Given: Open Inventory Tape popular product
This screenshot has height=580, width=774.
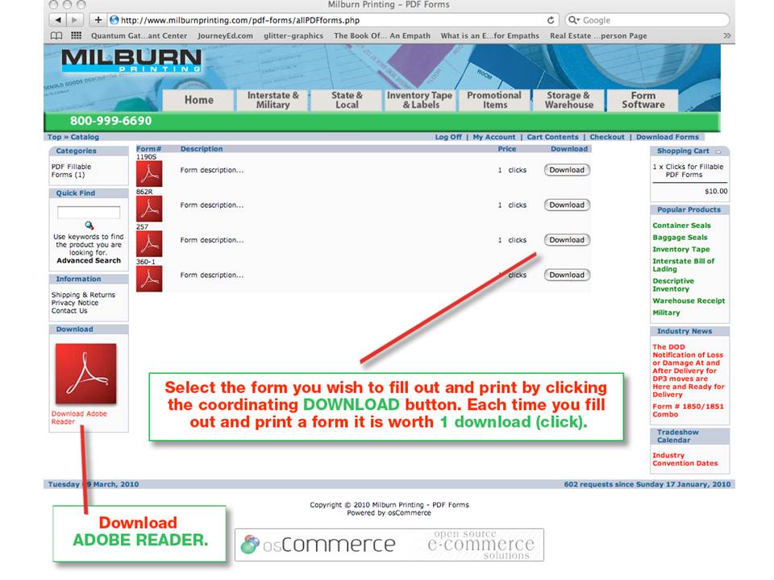Looking at the screenshot, I should pyautogui.click(x=681, y=249).
